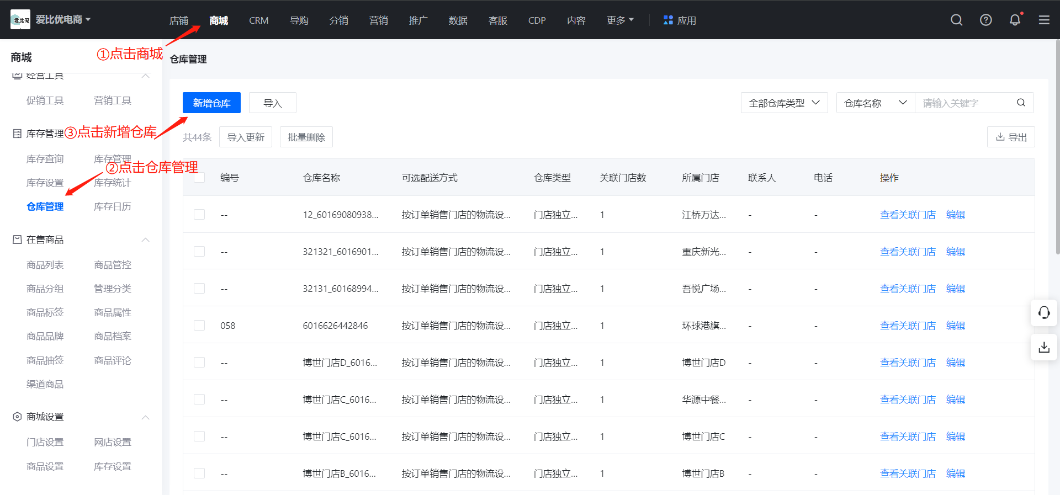Check the row belonging to 华源中餐 store
The width and height of the screenshot is (1060, 495).
point(199,399)
